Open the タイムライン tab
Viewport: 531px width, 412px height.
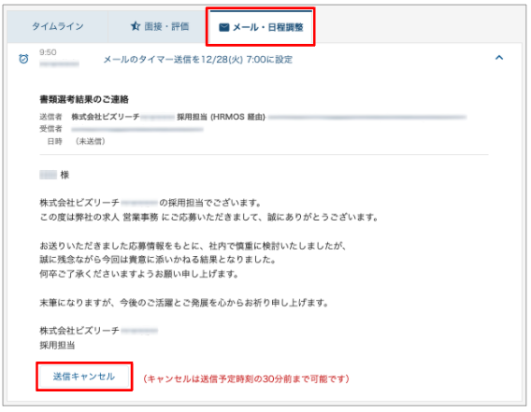(x=58, y=26)
